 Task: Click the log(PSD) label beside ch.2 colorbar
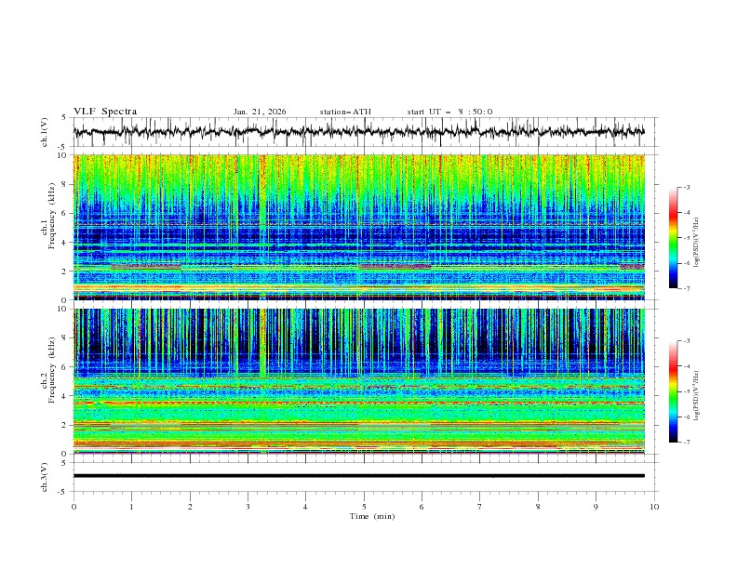[697, 396]
